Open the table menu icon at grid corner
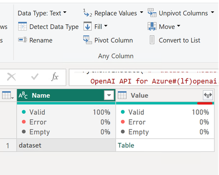The image size is (219, 175). [8, 95]
